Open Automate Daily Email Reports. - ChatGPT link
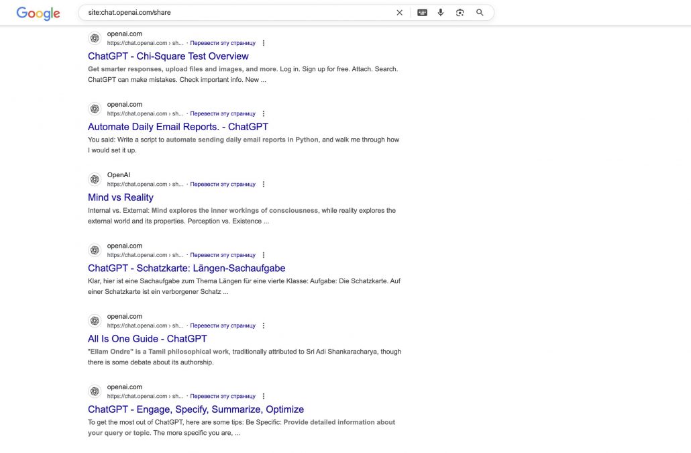 tap(178, 127)
